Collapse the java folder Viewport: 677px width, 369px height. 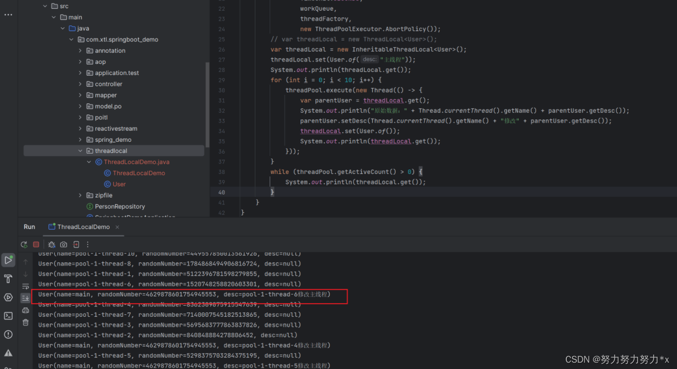coord(62,29)
